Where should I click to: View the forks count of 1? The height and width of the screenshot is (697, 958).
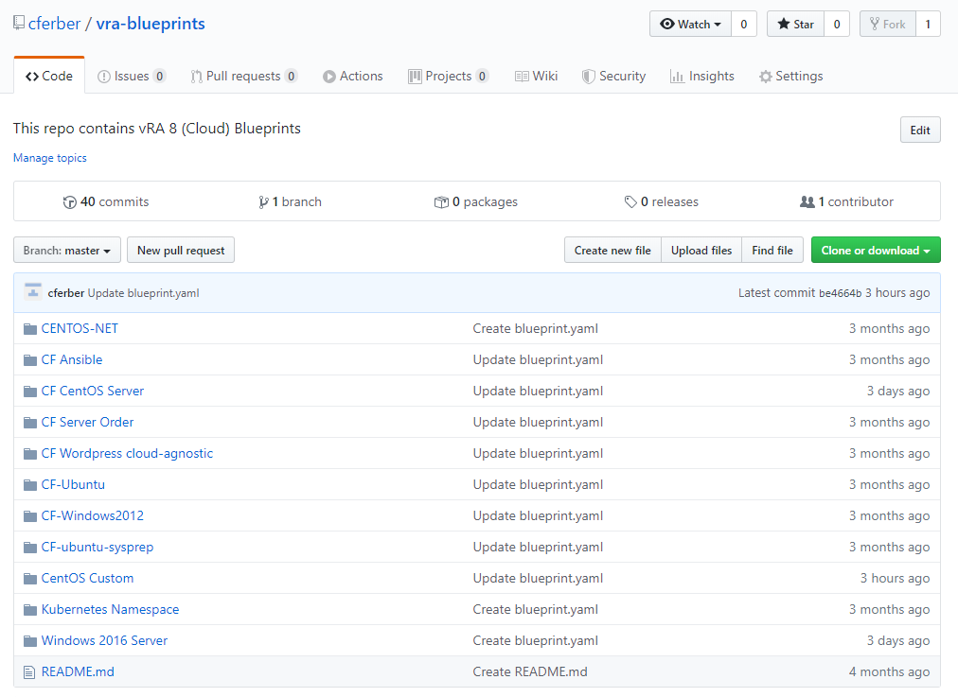tap(928, 25)
